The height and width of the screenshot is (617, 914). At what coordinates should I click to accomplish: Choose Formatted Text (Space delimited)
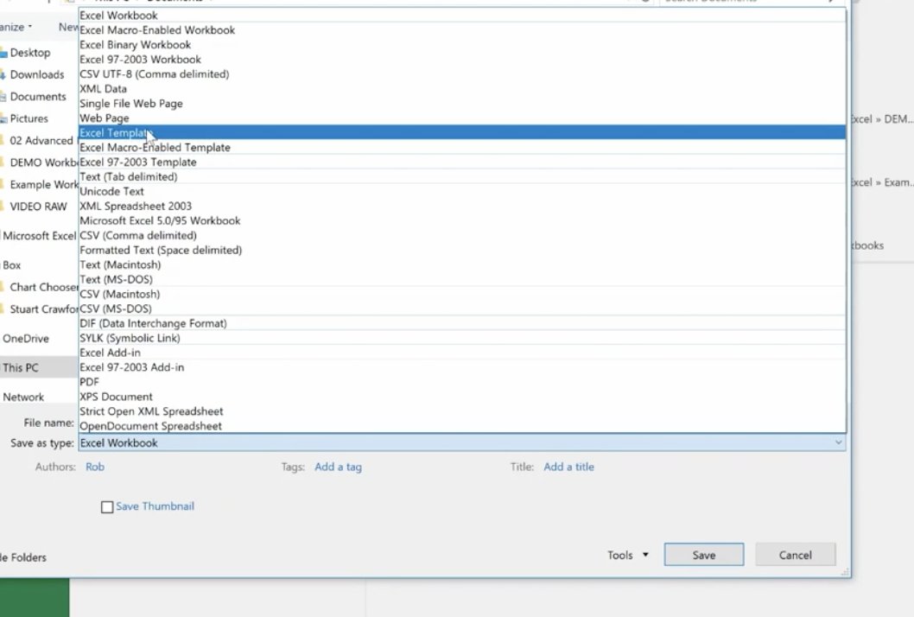[x=462, y=250]
